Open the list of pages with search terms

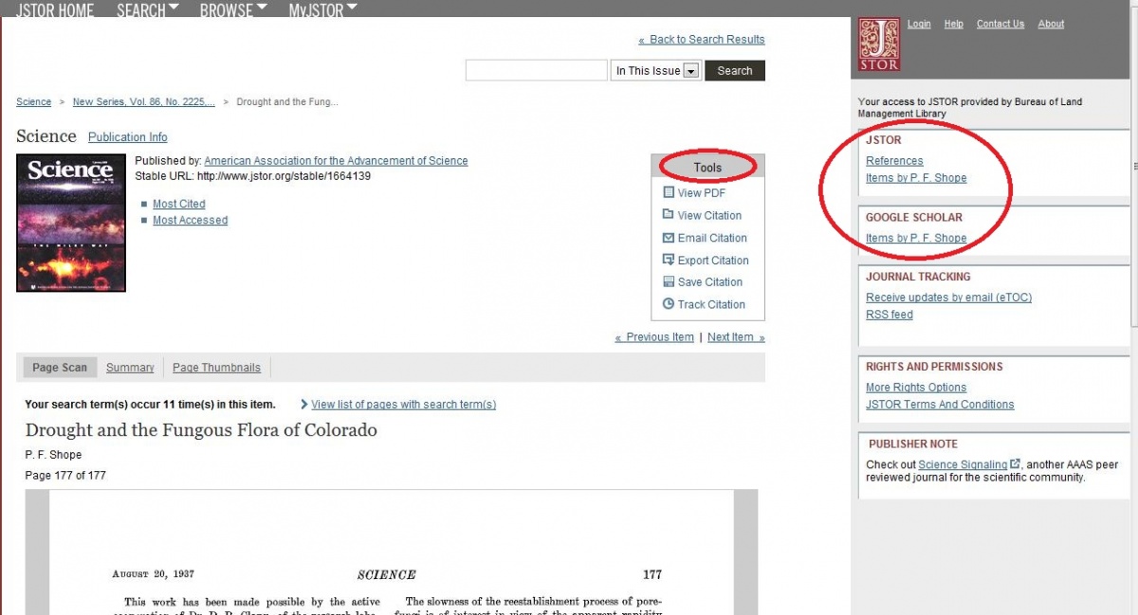coord(405,404)
